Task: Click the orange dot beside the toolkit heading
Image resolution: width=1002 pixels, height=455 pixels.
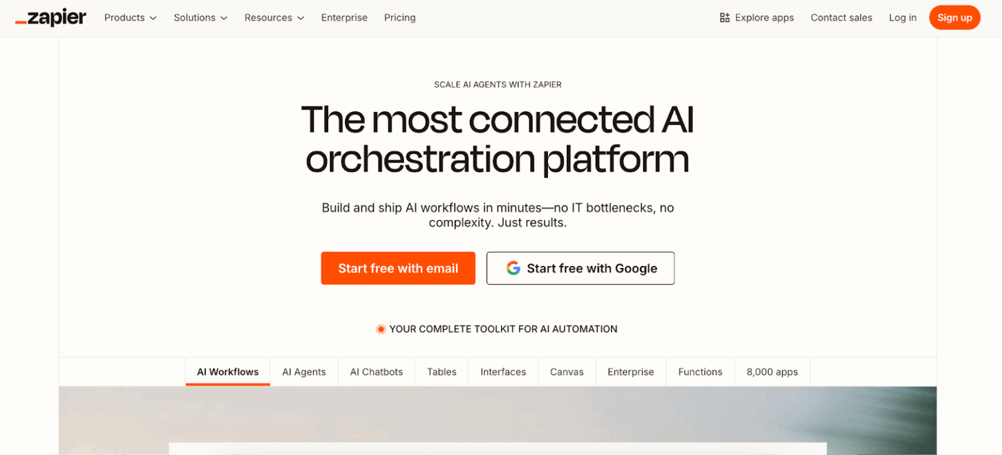Action: 380,329
